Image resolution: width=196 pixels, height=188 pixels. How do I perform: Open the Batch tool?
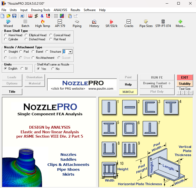[x=25, y=24]
